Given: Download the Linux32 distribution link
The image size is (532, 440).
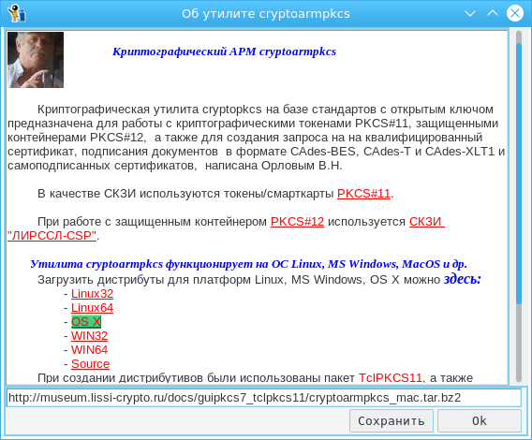Looking at the screenshot, I should pos(92,294).
